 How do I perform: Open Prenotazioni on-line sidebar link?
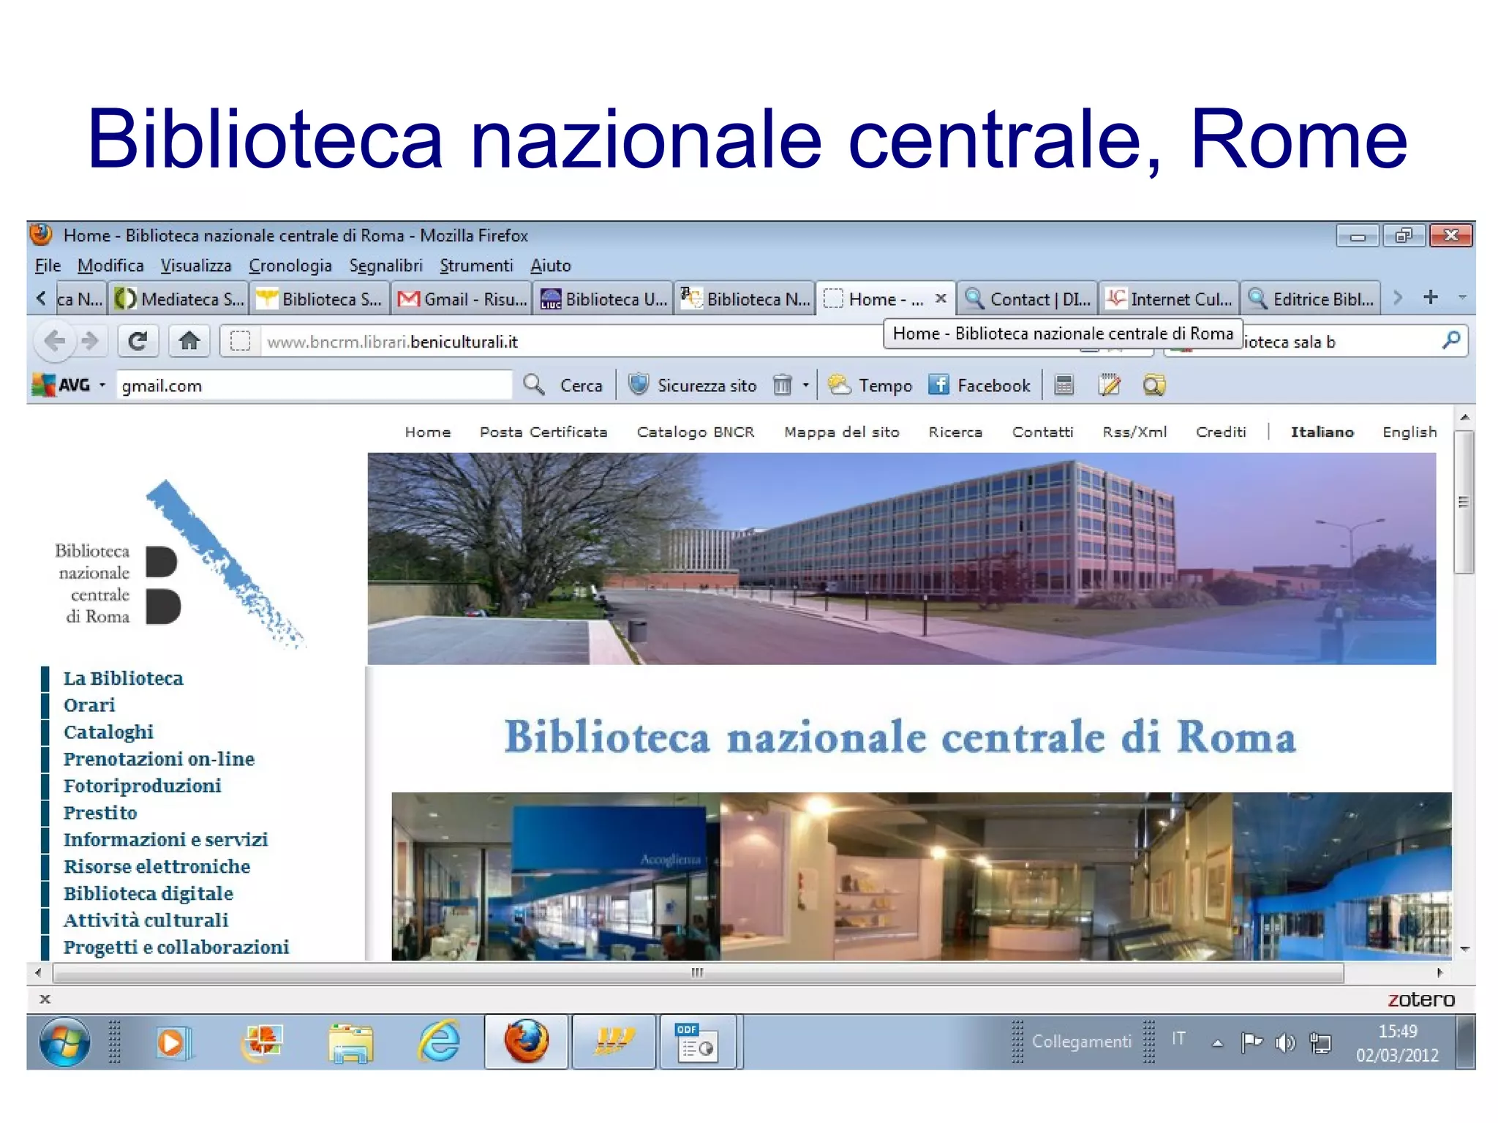pyautogui.click(x=159, y=759)
